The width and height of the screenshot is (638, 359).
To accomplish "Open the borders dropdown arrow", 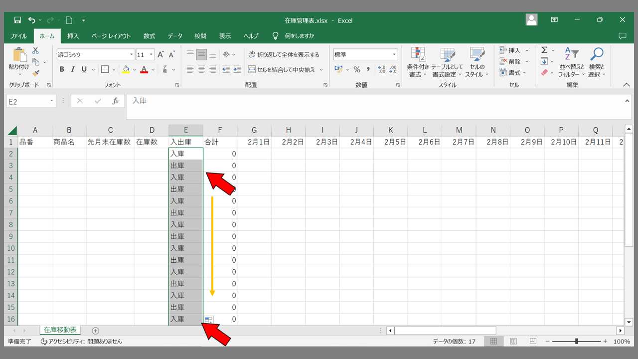I will point(114,69).
